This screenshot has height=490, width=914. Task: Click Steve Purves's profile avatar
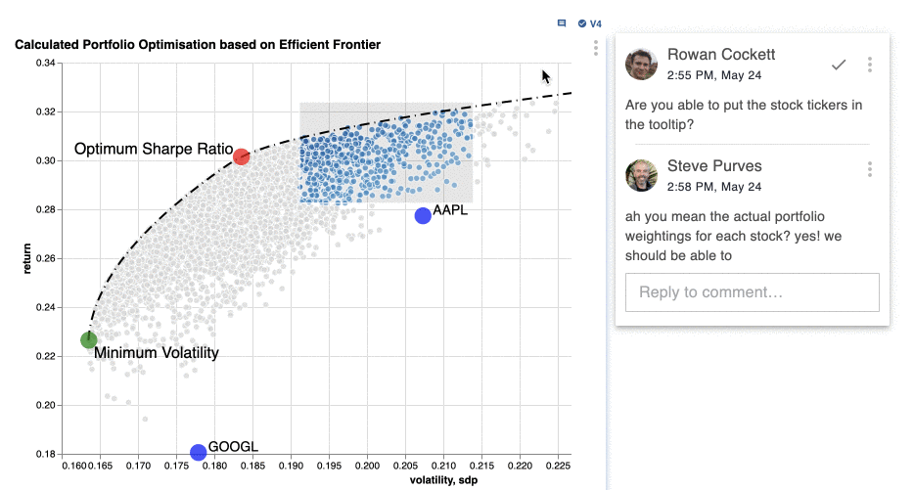[x=642, y=175]
